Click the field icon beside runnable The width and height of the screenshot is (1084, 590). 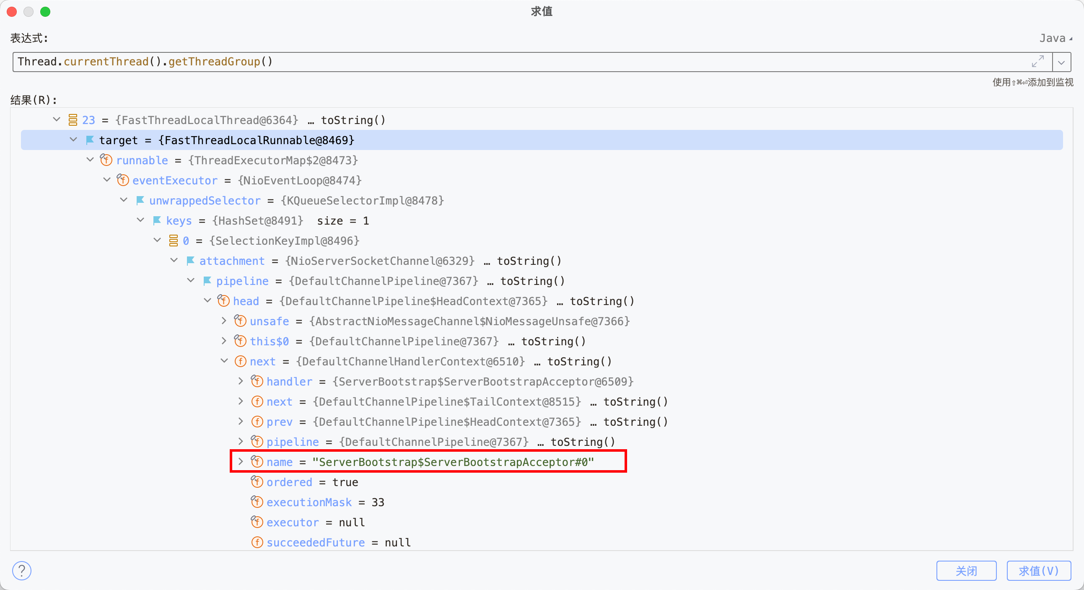point(106,160)
